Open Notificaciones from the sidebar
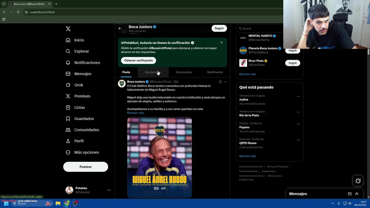Image resolution: width=370 pixels, height=208 pixels. [x=83, y=62]
